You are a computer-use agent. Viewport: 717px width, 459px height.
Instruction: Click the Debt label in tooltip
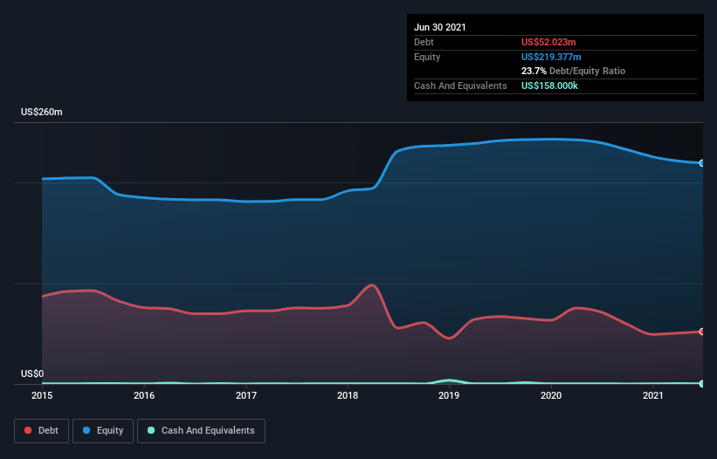424,42
